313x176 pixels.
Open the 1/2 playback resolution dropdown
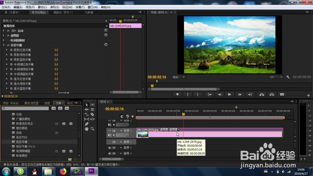pos(276,77)
